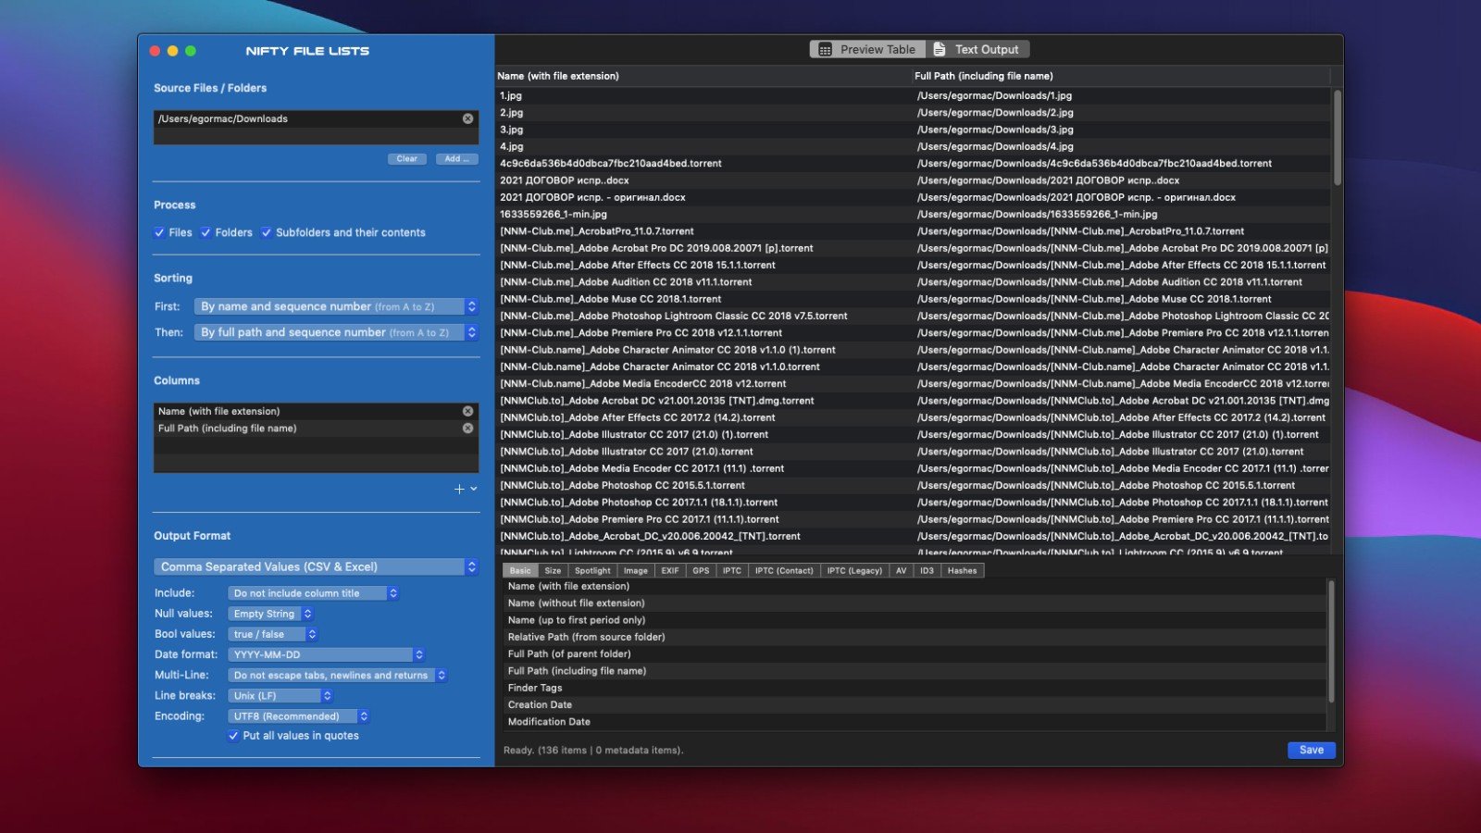
Task: Click the plus icon to add a column
Action: [x=459, y=489]
